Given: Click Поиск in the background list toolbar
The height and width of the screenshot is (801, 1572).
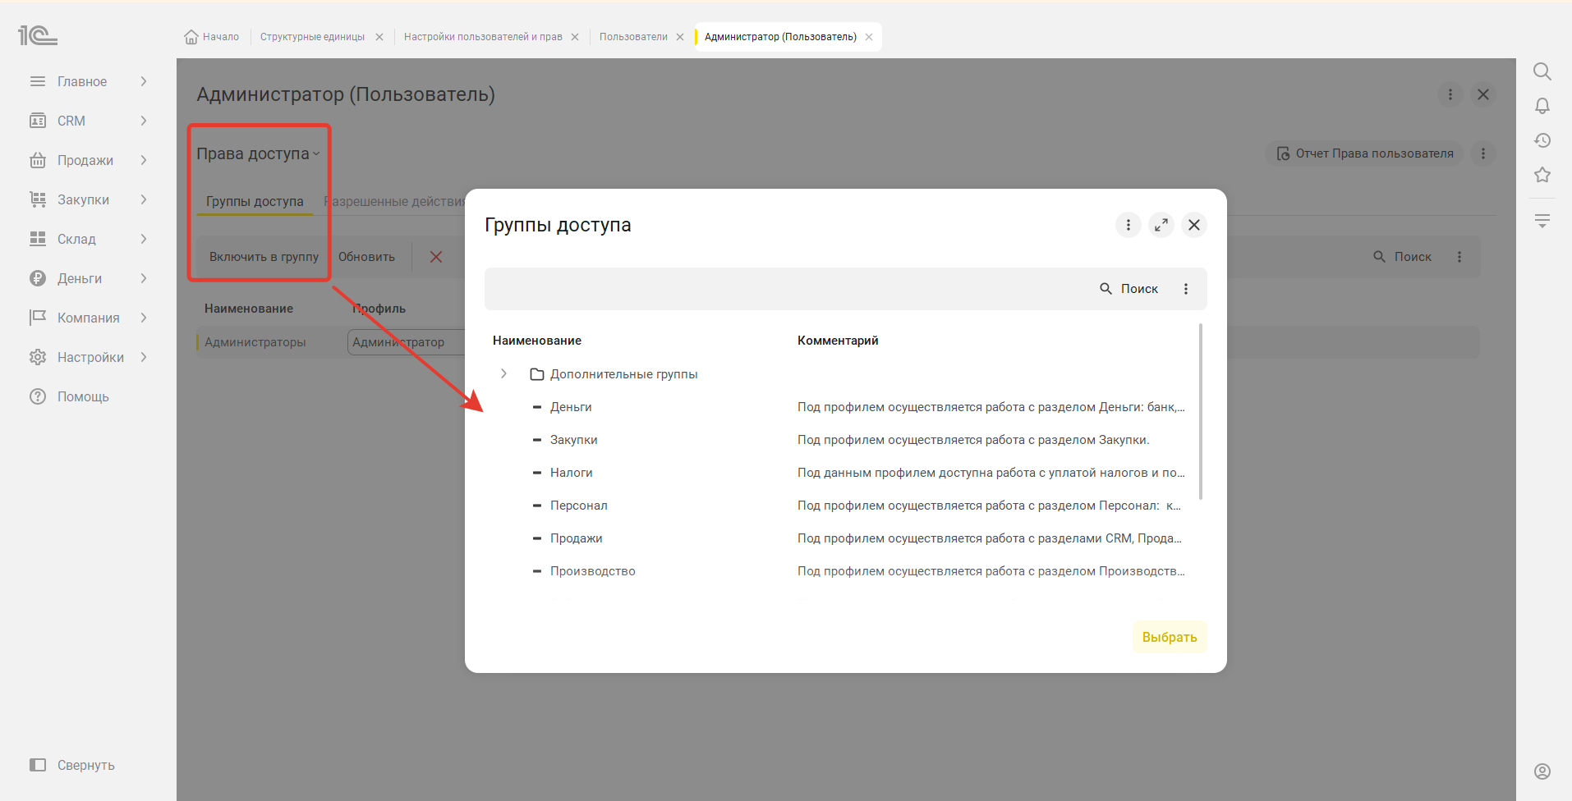Looking at the screenshot, I should tap(1403, 257).
